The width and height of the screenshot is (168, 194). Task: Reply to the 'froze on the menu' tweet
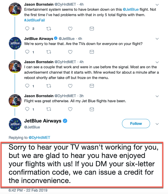pyautogui.click(x=27, y=86)
